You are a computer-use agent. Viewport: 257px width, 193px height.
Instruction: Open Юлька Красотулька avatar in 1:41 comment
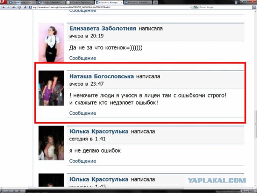tap(51, 143)
